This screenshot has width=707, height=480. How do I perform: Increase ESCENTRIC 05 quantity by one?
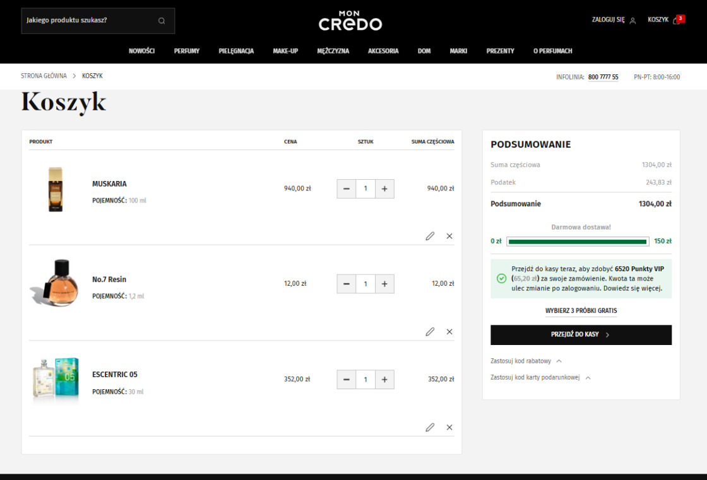(384, 380)
